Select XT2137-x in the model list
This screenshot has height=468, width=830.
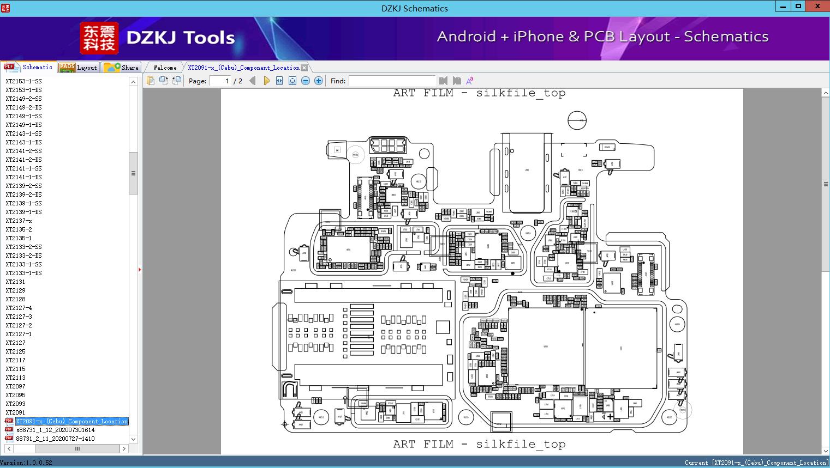pyautogui.click(x=19, y=221)
